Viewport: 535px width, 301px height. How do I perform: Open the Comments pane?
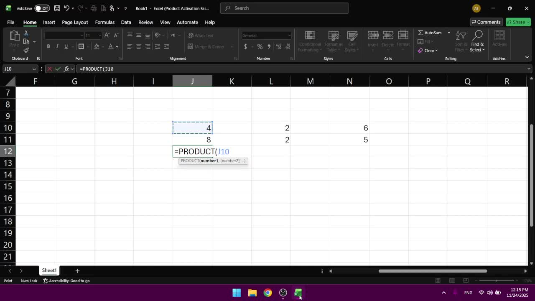click(x=486, y=22)
